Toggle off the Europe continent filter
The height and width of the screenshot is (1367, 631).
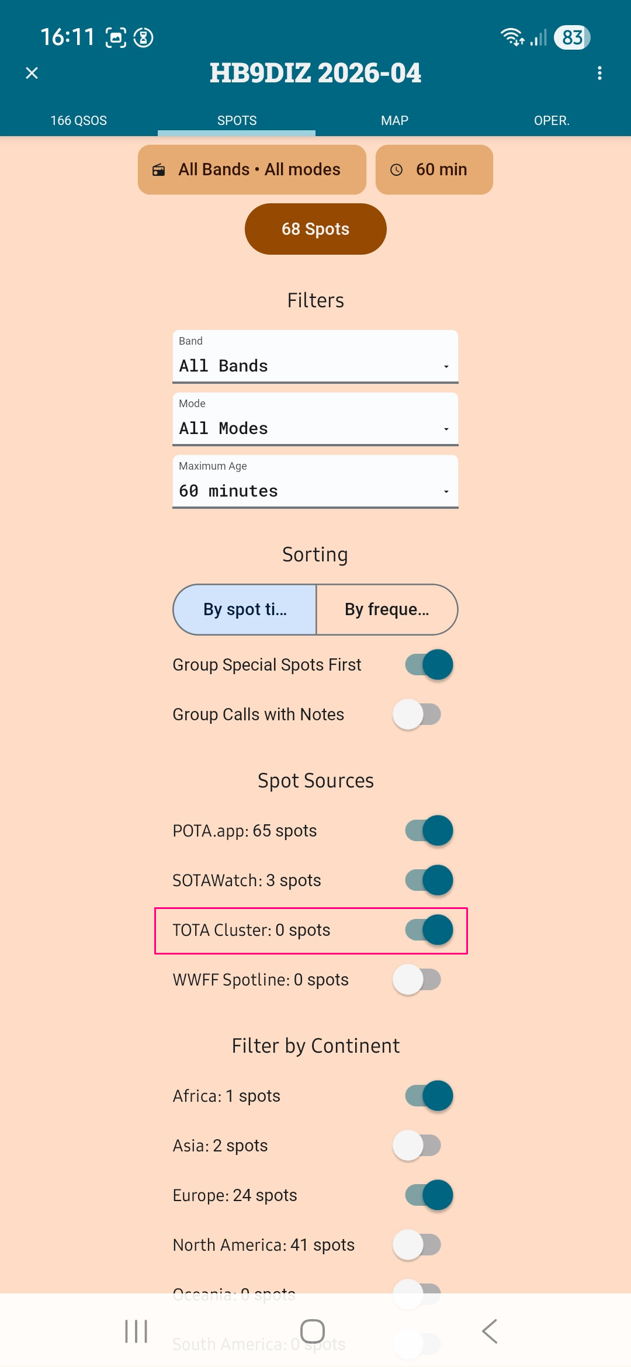tap(429, 1195)
